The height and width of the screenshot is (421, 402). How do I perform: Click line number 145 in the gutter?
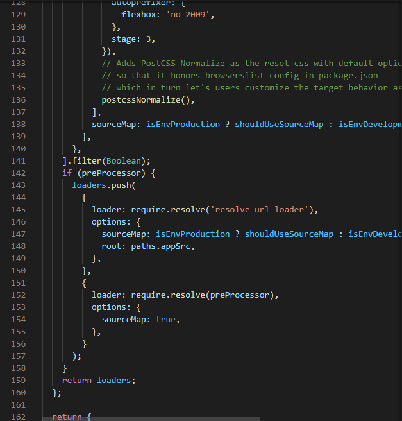pos(18,210)
